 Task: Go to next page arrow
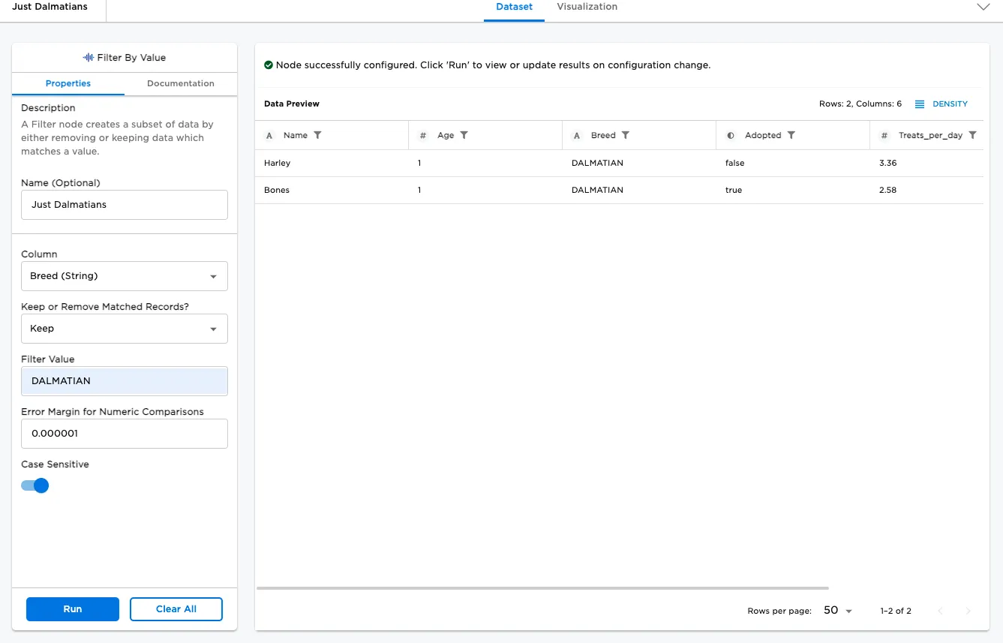968,611
